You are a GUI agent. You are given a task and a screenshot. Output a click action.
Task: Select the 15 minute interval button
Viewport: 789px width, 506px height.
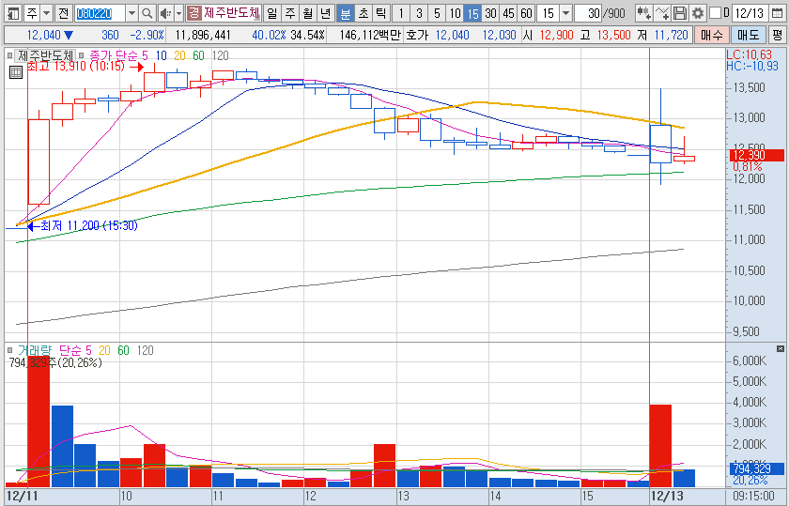pos(472,13)
